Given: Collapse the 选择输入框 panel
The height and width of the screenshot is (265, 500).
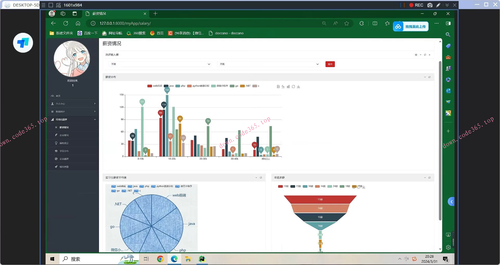Looking at the screenshot, I should click(x=420, y=55).
